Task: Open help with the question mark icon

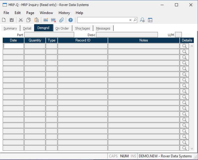Action: click(71, 20)
